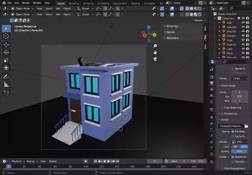Open the Object Data properties tab icon

pyautogui.click(x=212, y=148)
